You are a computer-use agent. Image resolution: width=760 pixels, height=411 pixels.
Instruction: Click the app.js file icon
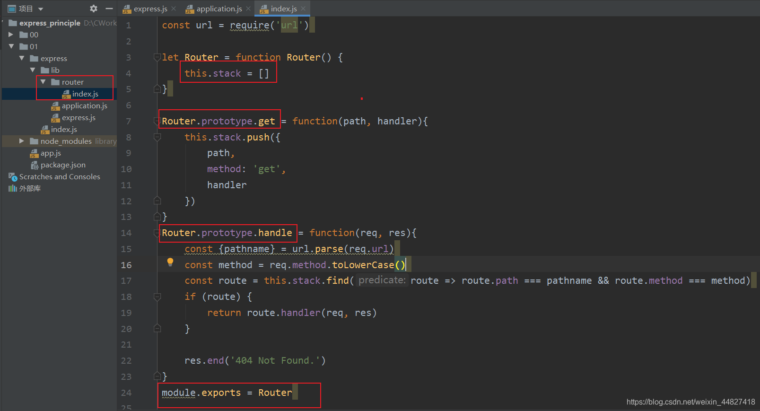coord(34,153)
